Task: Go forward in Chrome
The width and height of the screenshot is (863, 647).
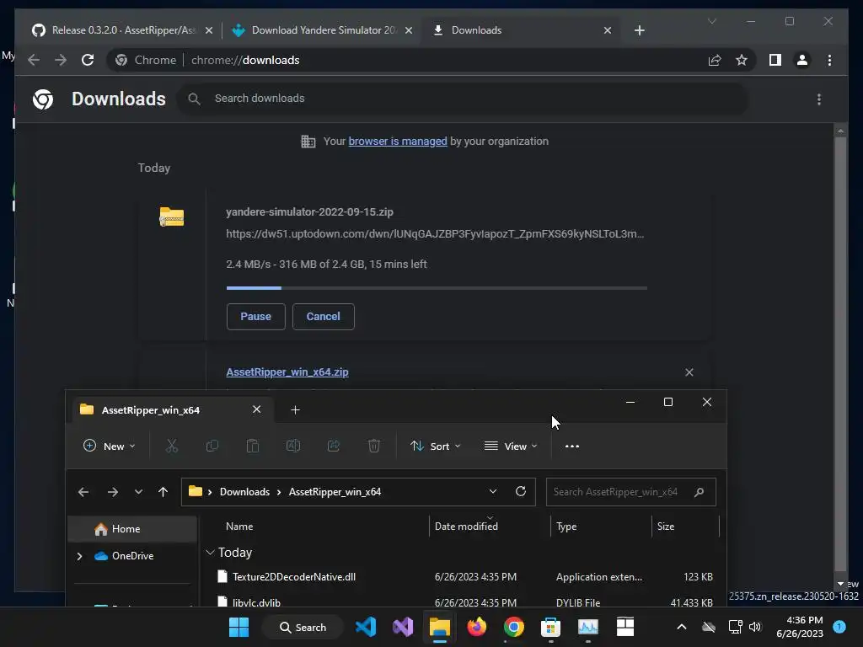Action: pyautogui.click(x=61, y=60)
